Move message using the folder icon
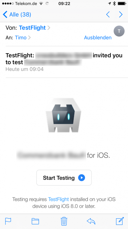This screenshot has height=229, width=128. 35,221
